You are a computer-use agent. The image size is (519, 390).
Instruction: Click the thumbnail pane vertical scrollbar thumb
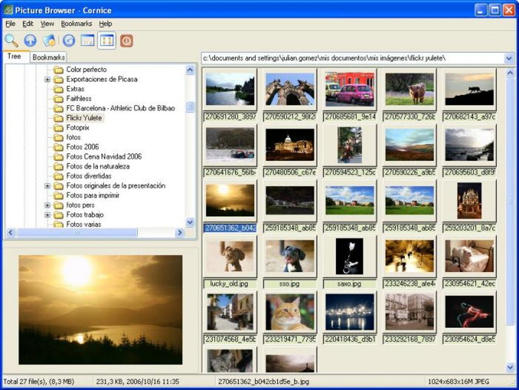click(510, 202)
